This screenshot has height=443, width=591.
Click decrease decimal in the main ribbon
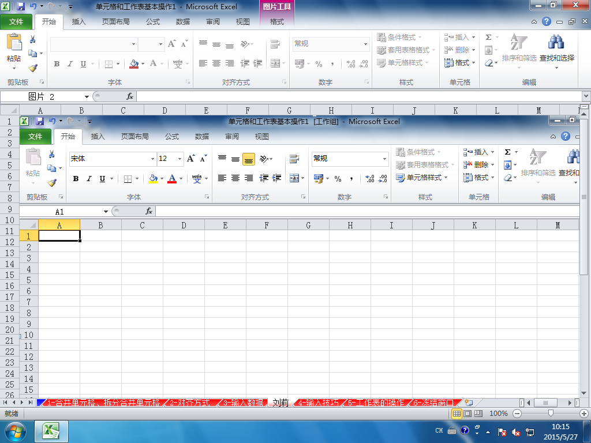[x=364, y=63]
